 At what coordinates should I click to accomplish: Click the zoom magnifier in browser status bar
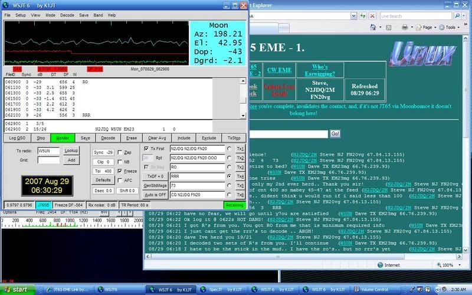[439, 265]
